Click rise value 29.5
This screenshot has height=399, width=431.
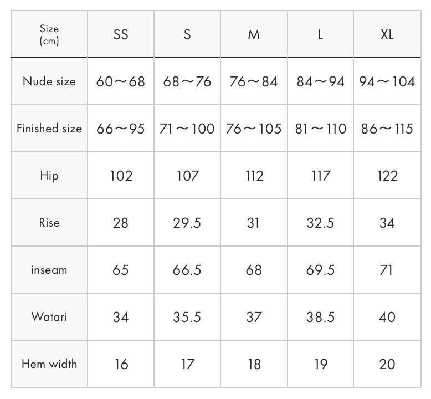click(x=187, y=223)
